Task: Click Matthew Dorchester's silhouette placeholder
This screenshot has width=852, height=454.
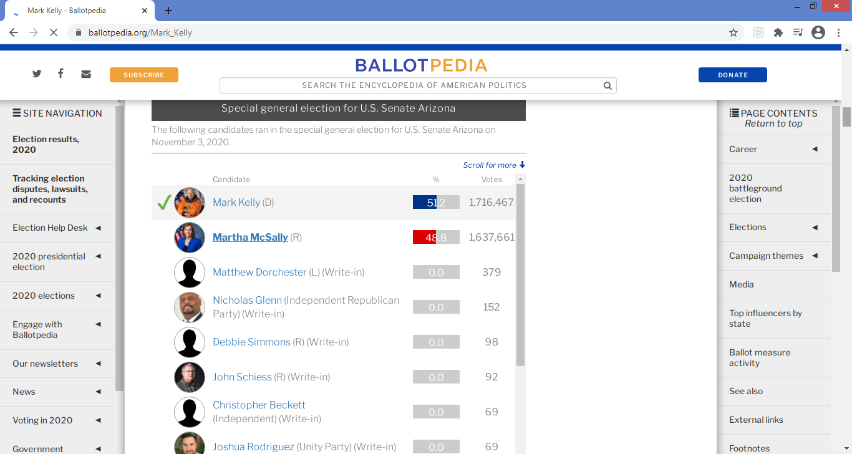Action: point(190,273)
